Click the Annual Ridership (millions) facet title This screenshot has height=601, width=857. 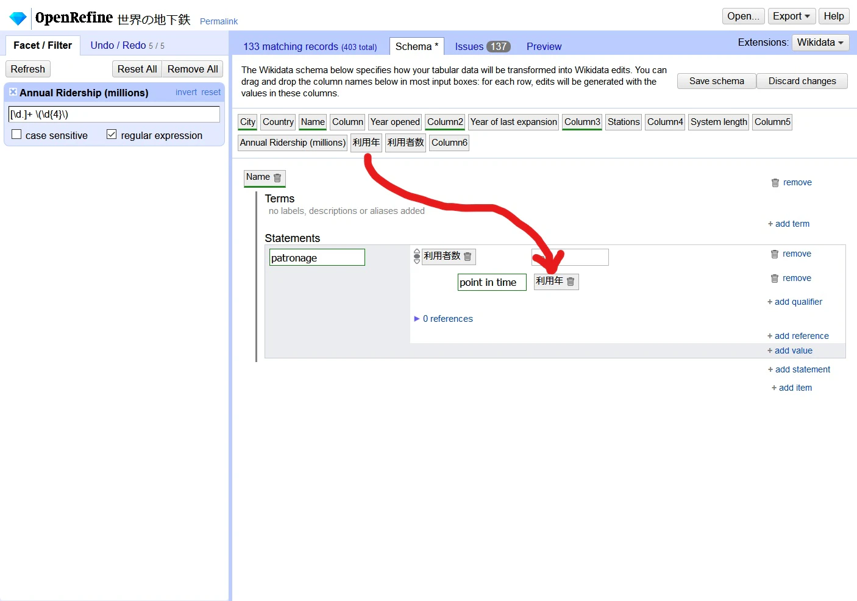(x=84, y=93)
